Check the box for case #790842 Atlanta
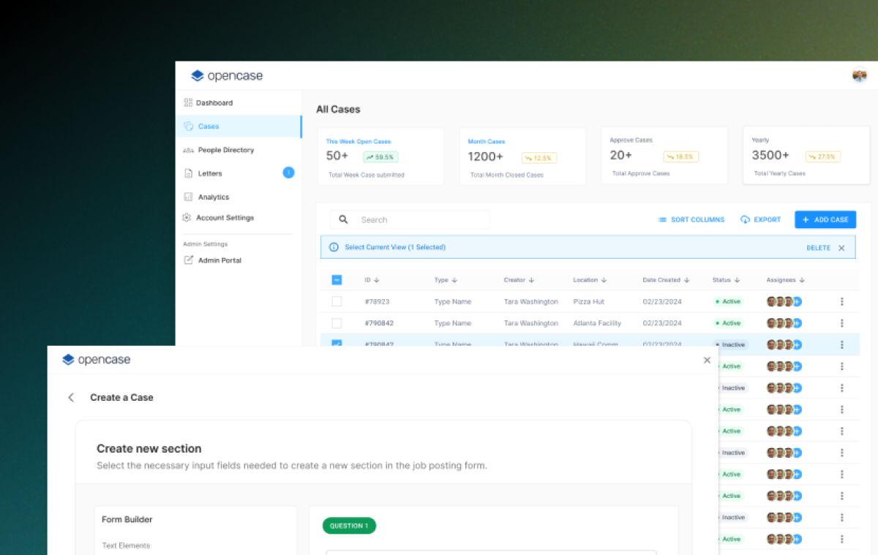 337,323
